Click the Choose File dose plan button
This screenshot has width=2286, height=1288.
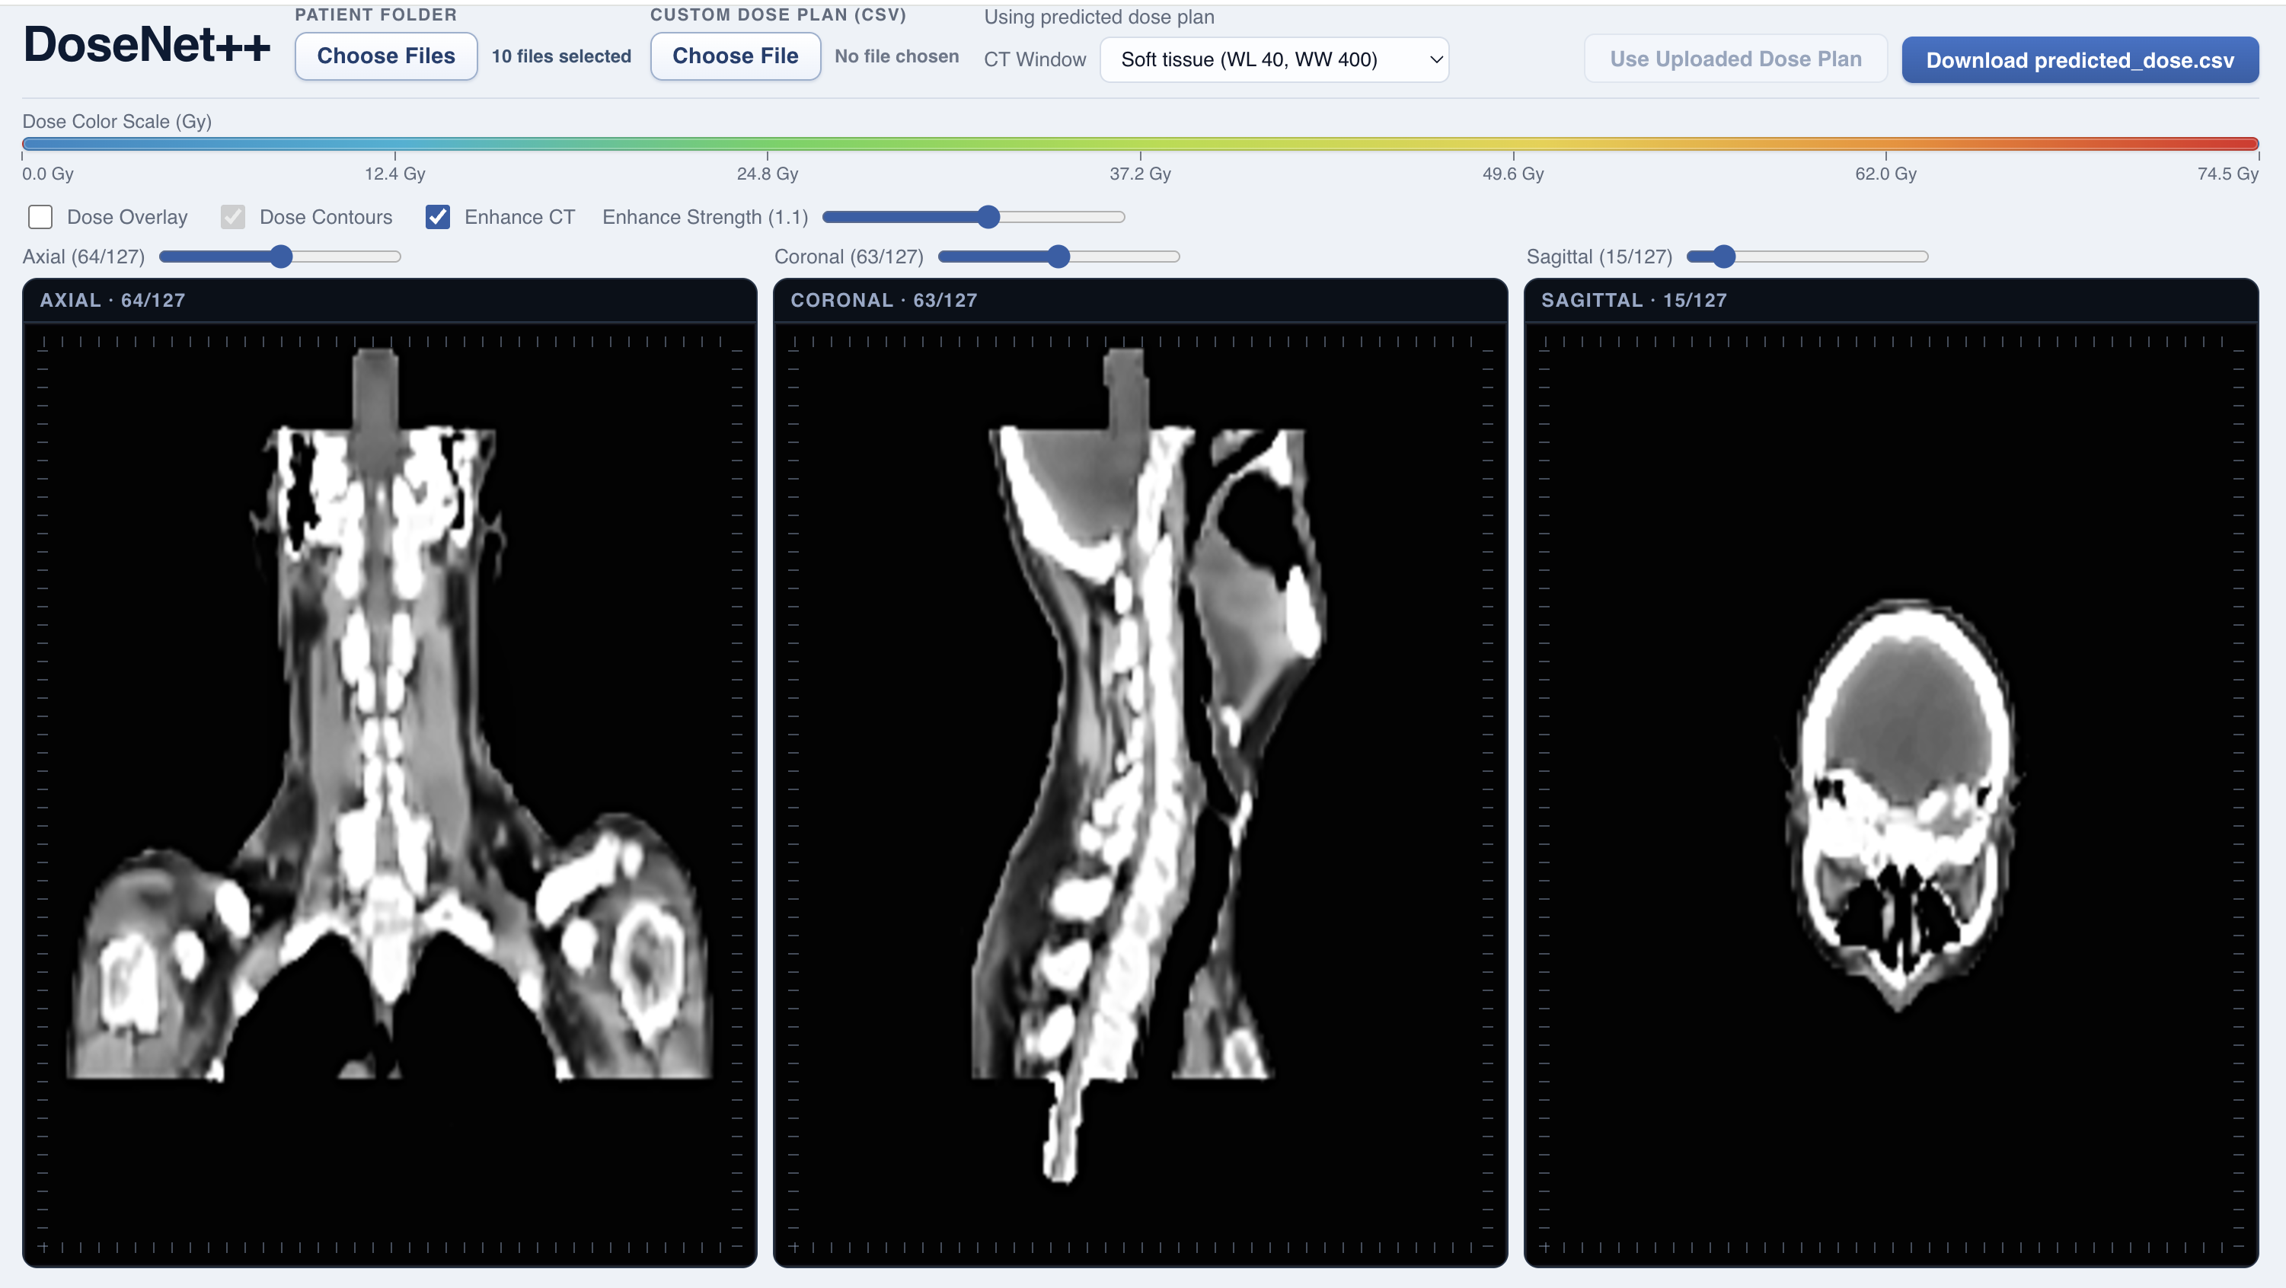click(x=735, y=56)
